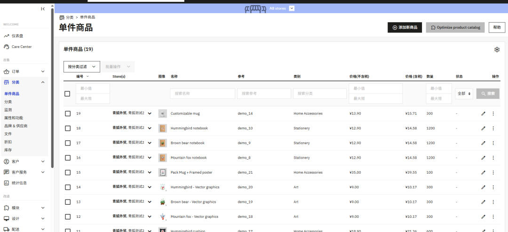Open more actions for Hummingbird notebook
The width and height of the screenshot is (508, 232).
493,128
